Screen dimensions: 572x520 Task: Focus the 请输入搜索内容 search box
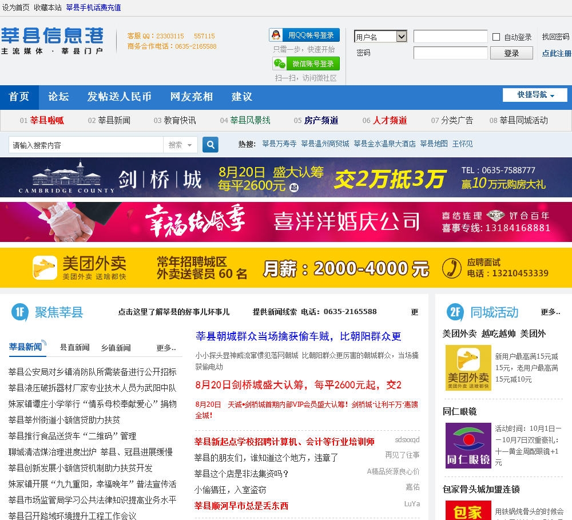pos(86,145)
